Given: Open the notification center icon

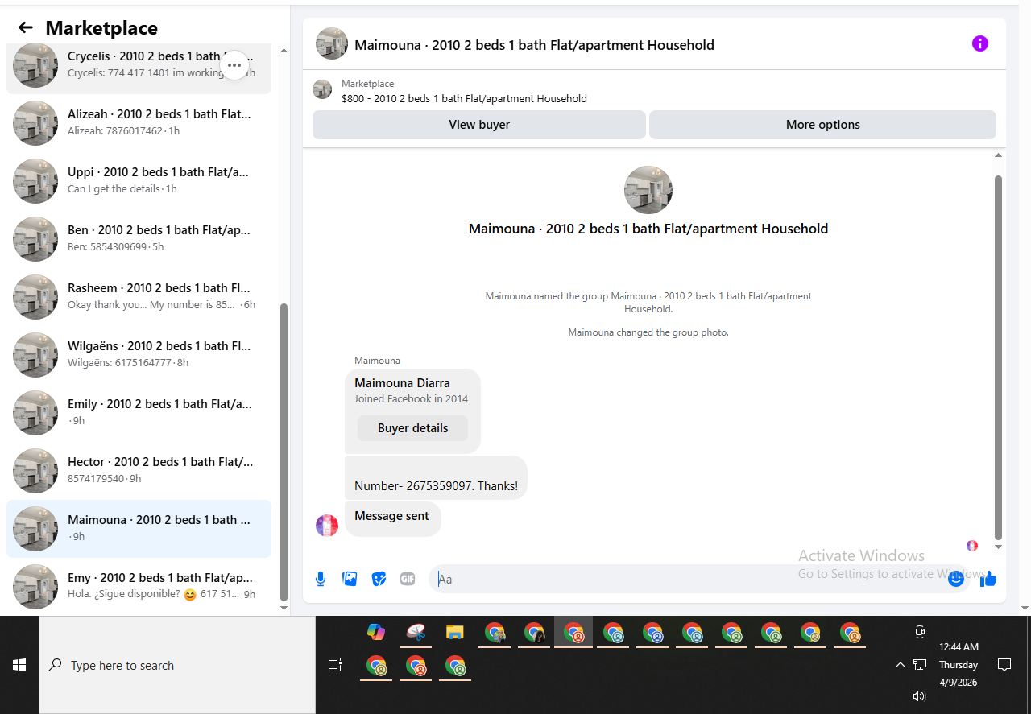Looking at the screenshot, I should [1004, 665].
